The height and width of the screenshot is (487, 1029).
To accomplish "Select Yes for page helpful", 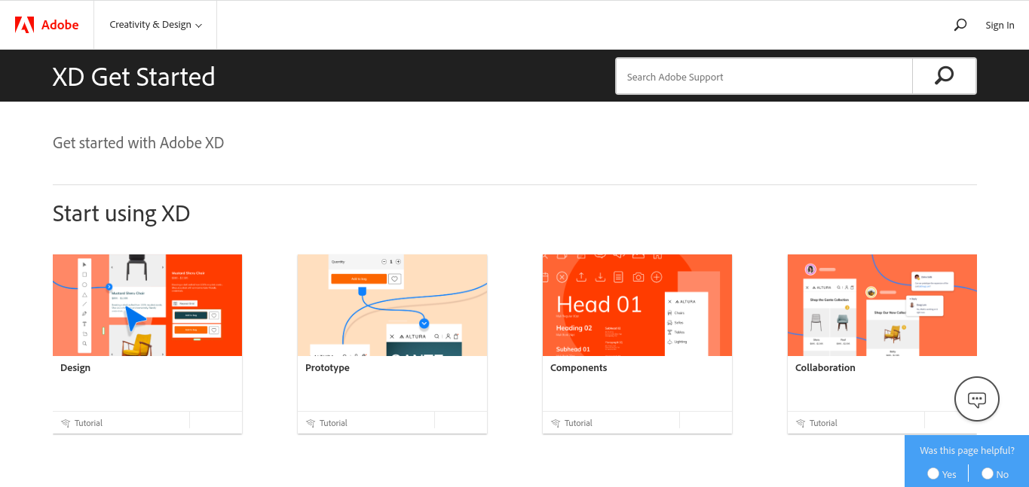I will click(933, 473).
